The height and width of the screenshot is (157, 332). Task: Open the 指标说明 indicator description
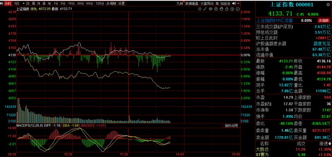tap(231, 126)
